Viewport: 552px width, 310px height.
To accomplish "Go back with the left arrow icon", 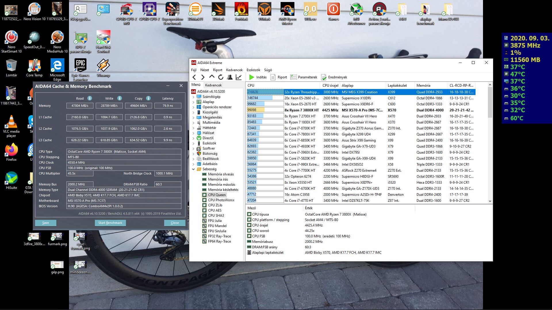I will click(194, 77).
